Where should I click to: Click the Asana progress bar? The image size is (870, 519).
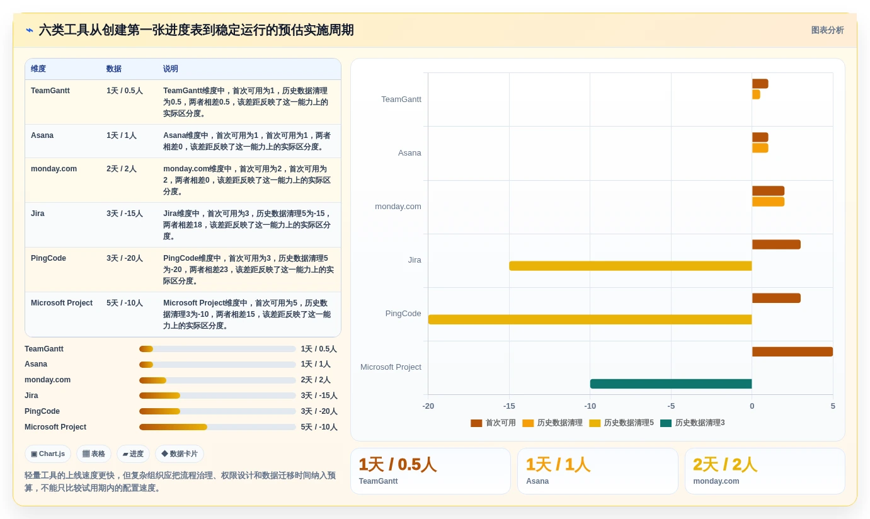click(x=217, y=365)
